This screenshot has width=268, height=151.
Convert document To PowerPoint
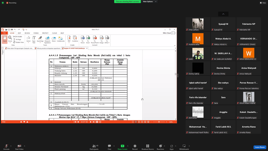pos(95,39)
